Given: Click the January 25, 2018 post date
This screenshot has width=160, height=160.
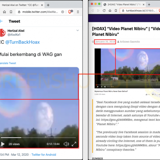Looking at the screenshot, I should click(105, 42).
